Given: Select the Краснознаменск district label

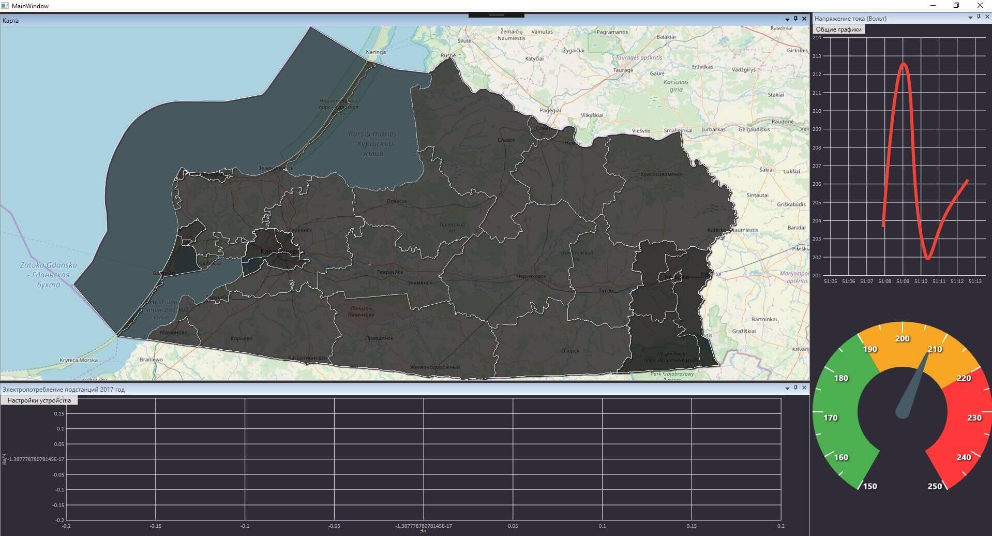Looking at the screenshot, I should (661, 174).
